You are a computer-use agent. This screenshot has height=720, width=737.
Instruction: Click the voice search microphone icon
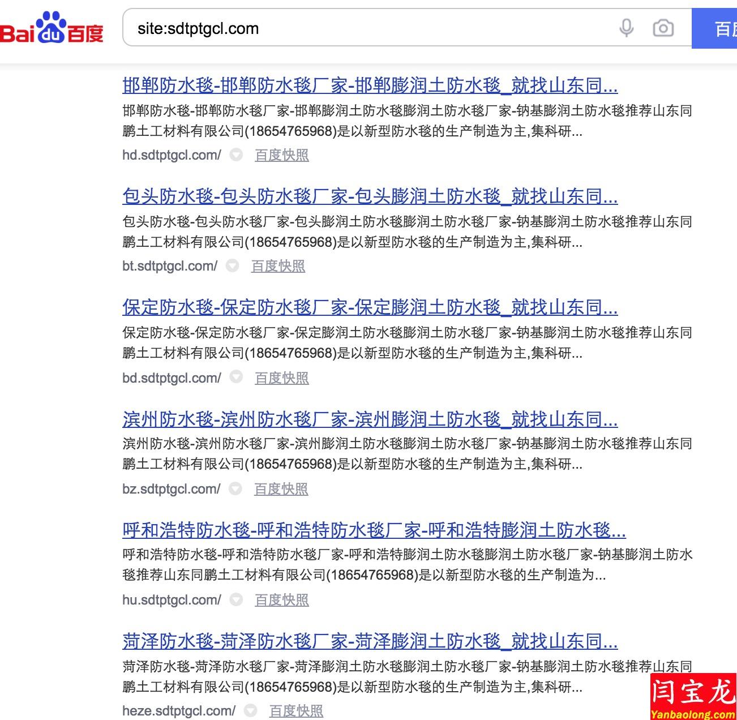(x=625, y=28)
